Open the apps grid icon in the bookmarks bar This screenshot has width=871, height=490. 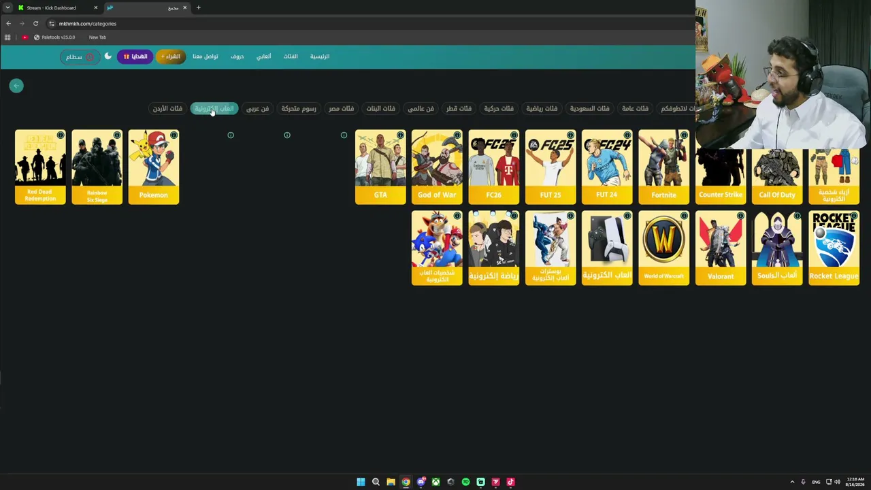click(7, 37)
